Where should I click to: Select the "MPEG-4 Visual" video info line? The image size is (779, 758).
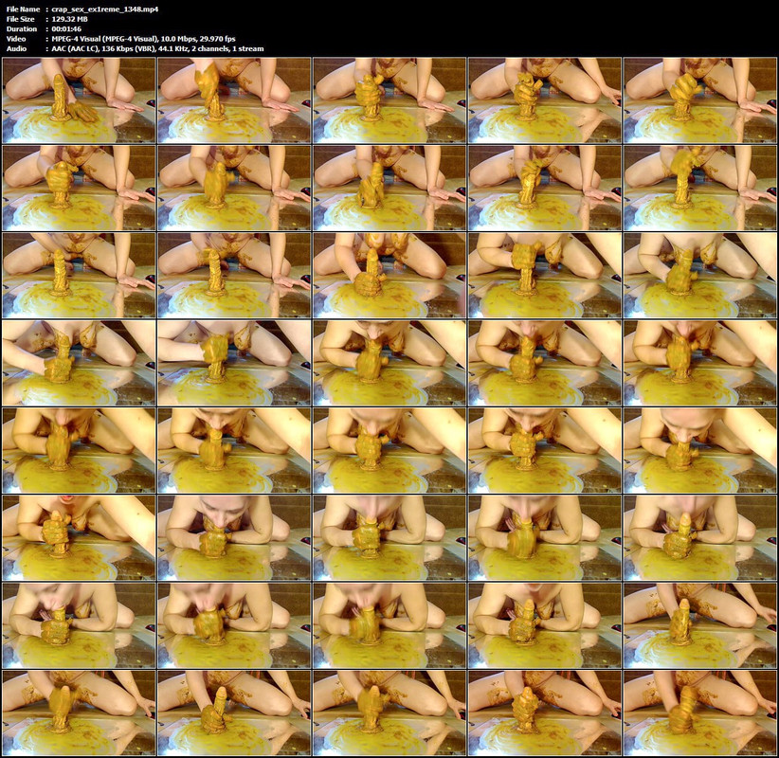144,39
